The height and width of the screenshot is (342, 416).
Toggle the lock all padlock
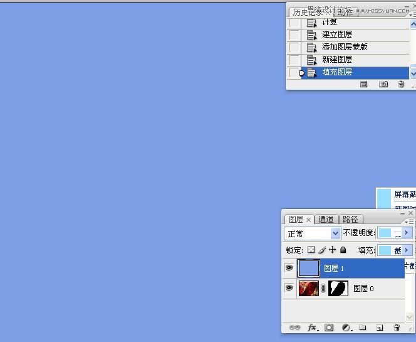343,250
